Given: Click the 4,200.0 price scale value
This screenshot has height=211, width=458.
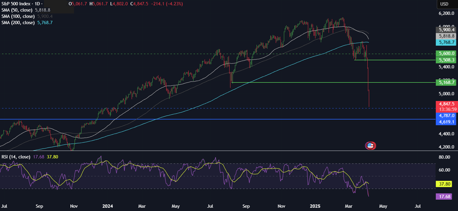Looking at the screenshot, I should (446, 147).
